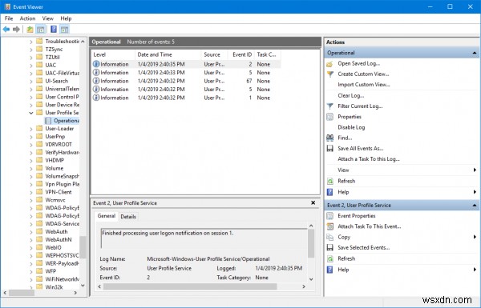Select the VDRVROOT tree item
The width and height of the screenshot is (481, 308).
coord(59,145)
